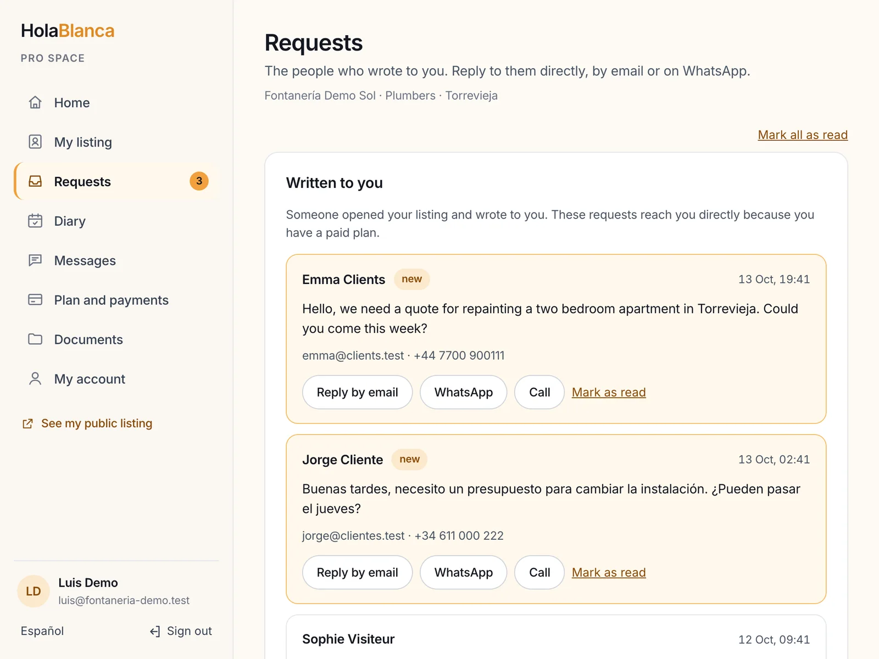Click the timestamp 13 Oct, 19:41
This screenshot has width=879, height=659.
(774, 280)
